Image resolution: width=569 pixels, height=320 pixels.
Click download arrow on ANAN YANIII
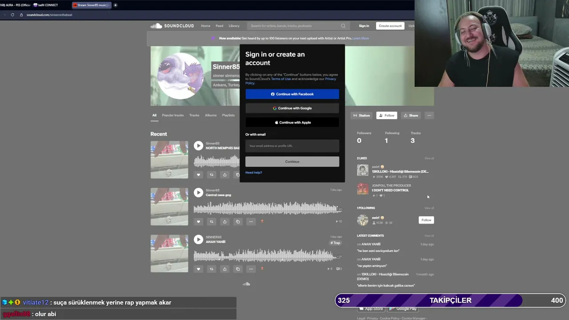point(262,268)
